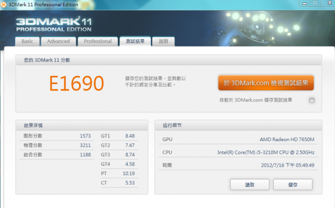335x208 pixels.
Task: Click the Intel Core i5-3210M CPU text
Action: (x=266, y=152)
